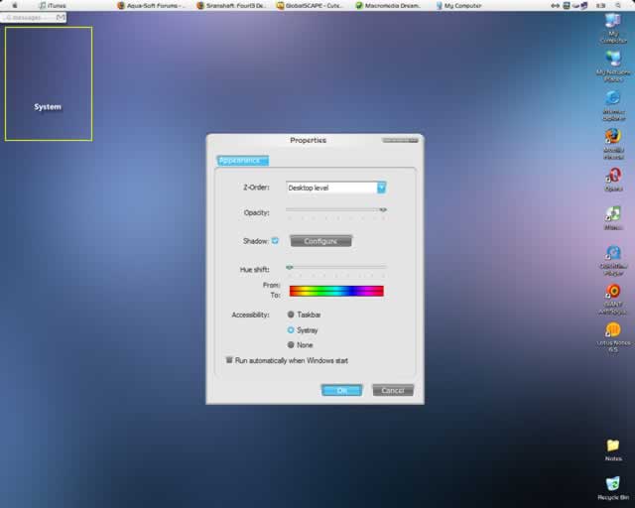Confirm properties with the OK button
Image resolution: width=635 pixels, height=508 pixels.
341,390
